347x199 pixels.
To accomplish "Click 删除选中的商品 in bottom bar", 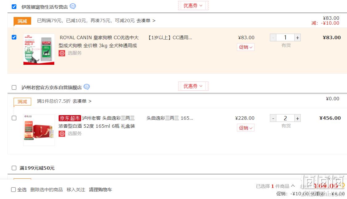I will coord(47,190).
